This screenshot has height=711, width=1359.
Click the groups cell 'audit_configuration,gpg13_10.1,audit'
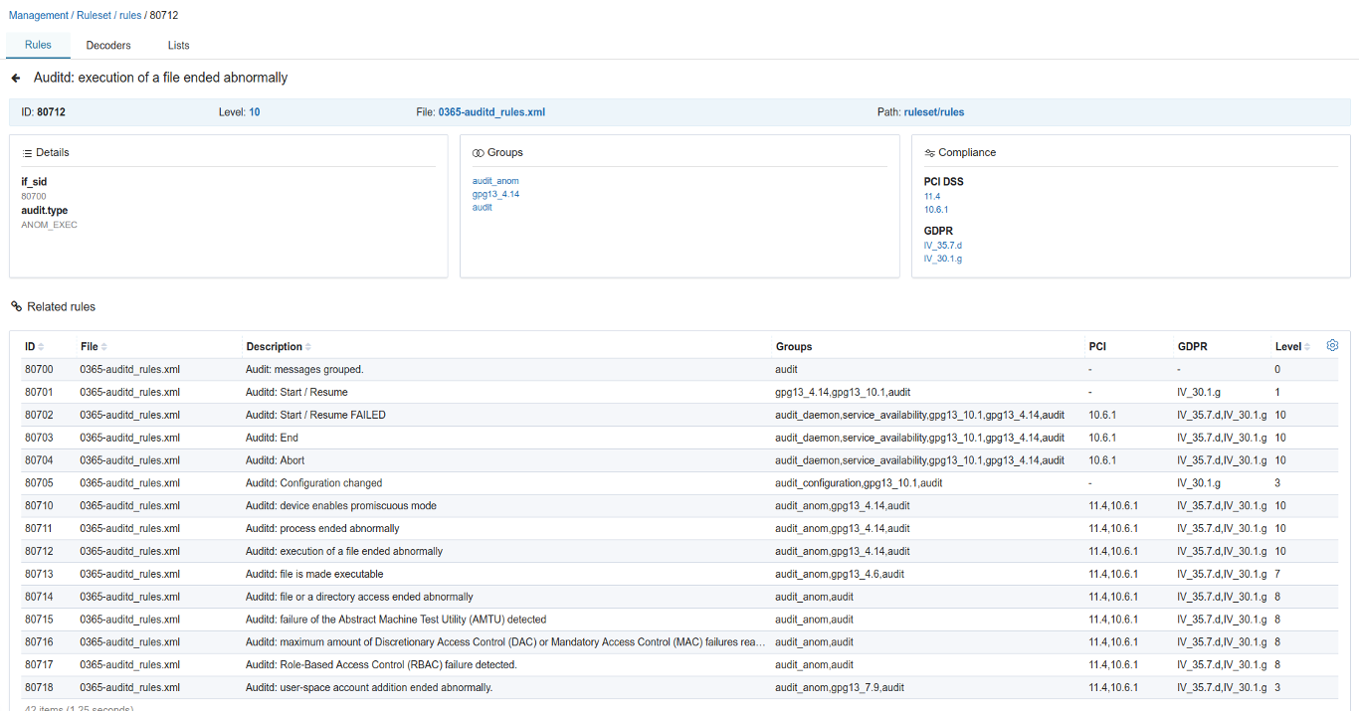[859, 483]
